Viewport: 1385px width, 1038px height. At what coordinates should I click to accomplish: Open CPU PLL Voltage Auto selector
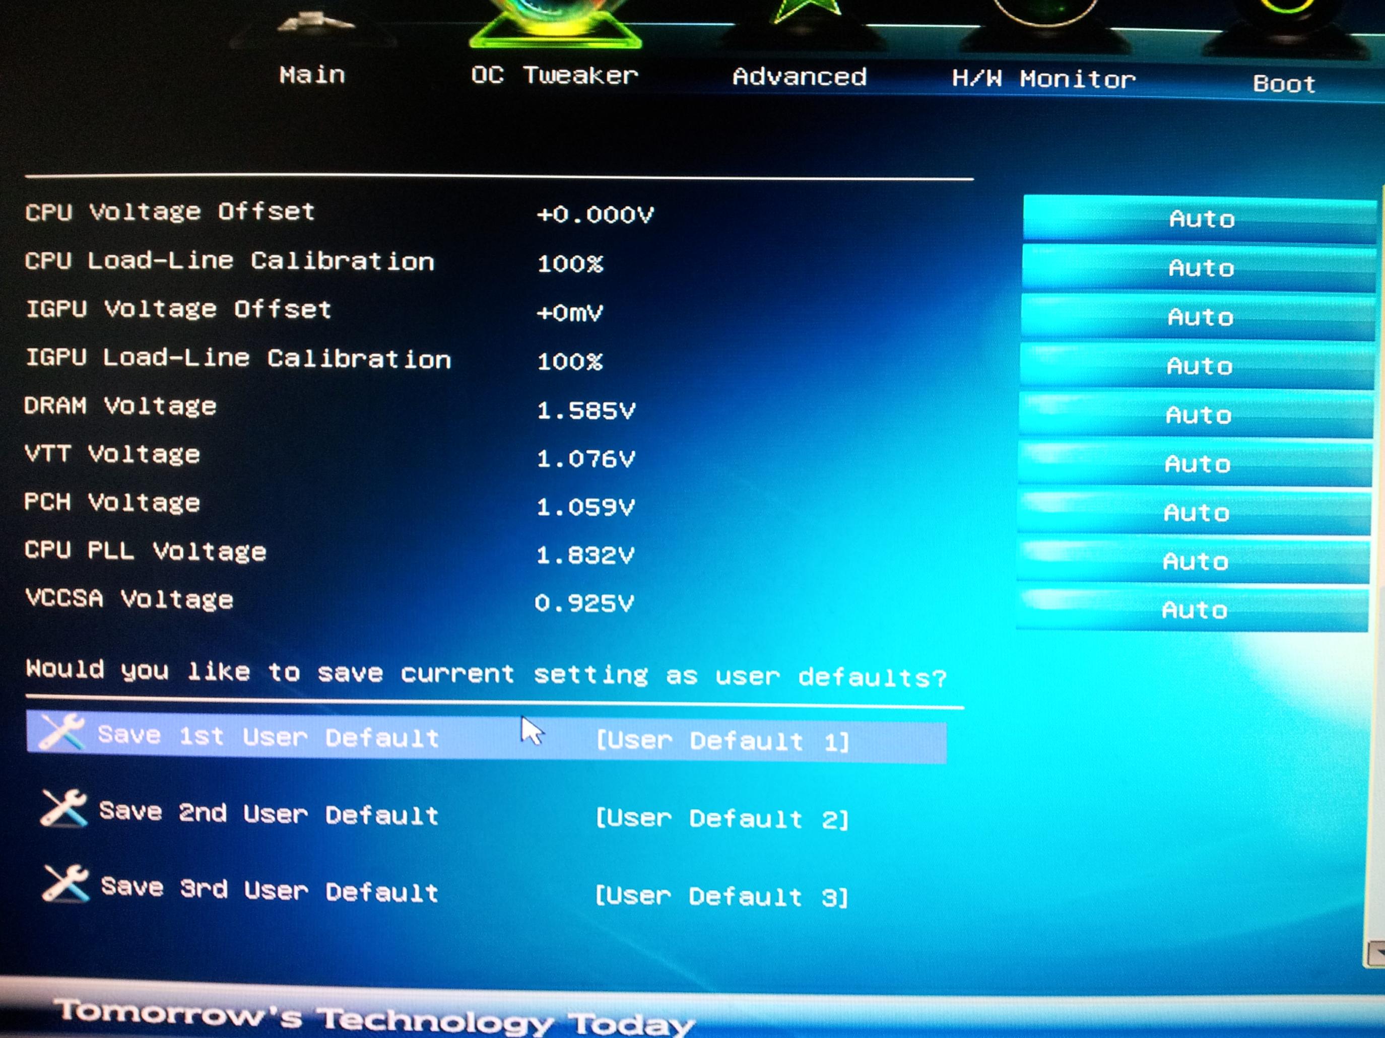[1195, 562]
